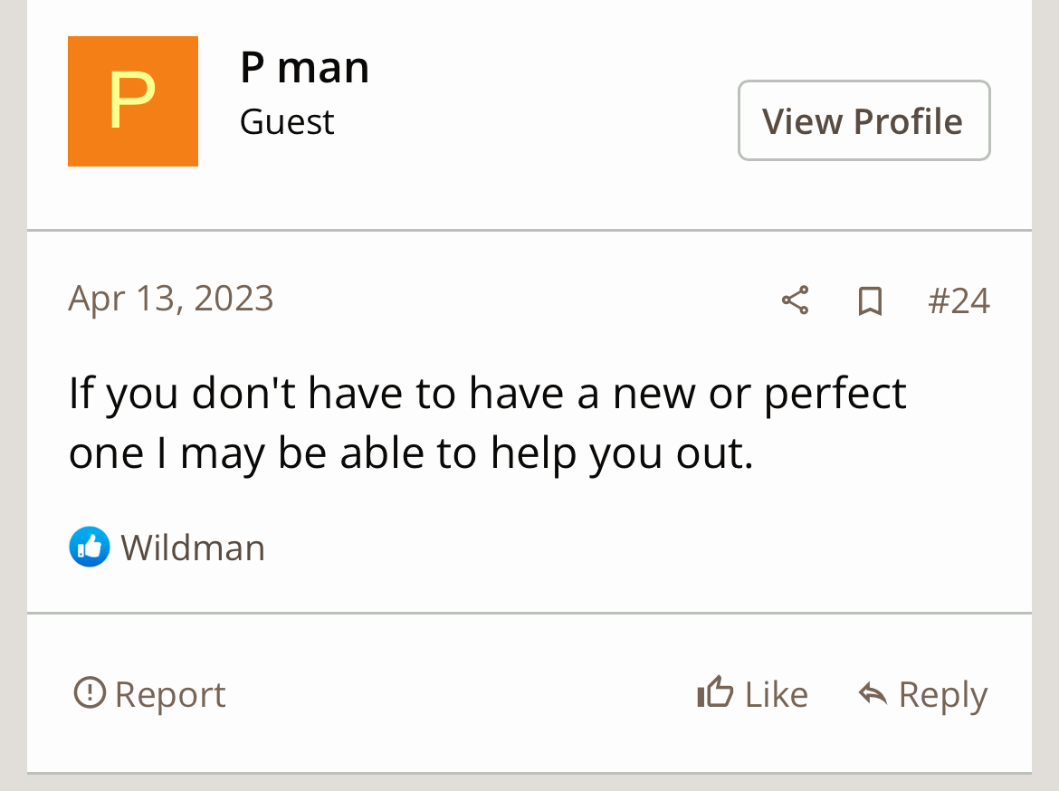This screenshot has width=1059, height=791.
Task: Click the blue thumbs-up reaction icon
Action: tap(89, 547)
